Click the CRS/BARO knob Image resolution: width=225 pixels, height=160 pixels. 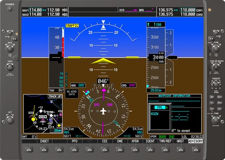point(216,67)
